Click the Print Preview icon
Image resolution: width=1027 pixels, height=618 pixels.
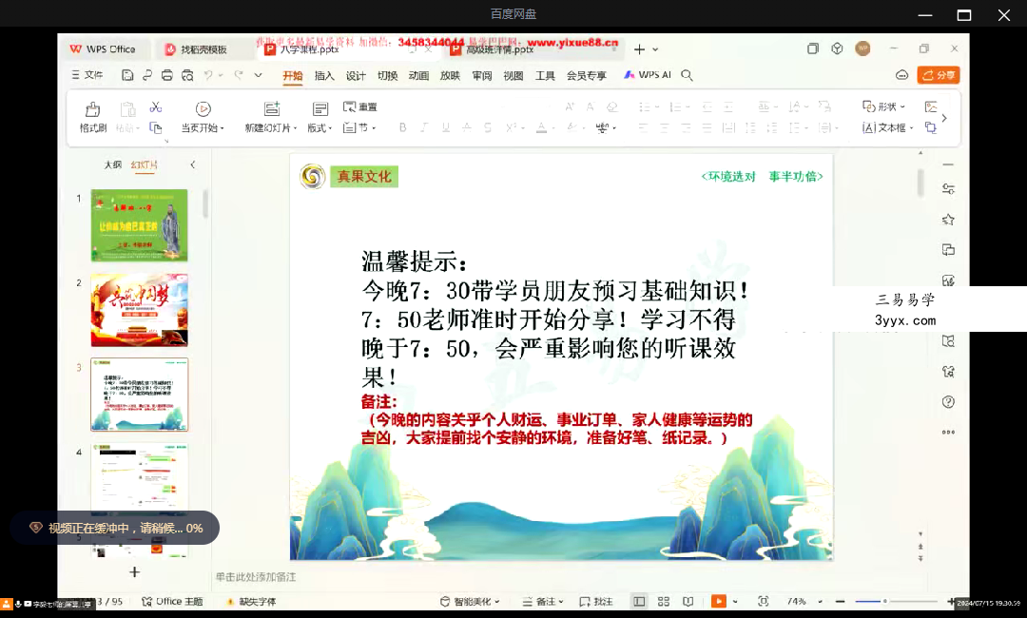click(x=187, y=75)
